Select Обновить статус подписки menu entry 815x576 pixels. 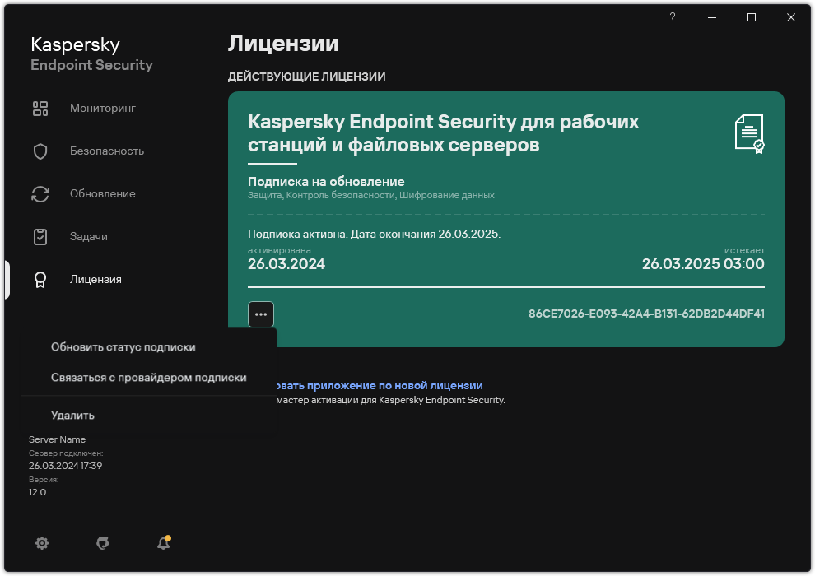(x=122, y=346)
